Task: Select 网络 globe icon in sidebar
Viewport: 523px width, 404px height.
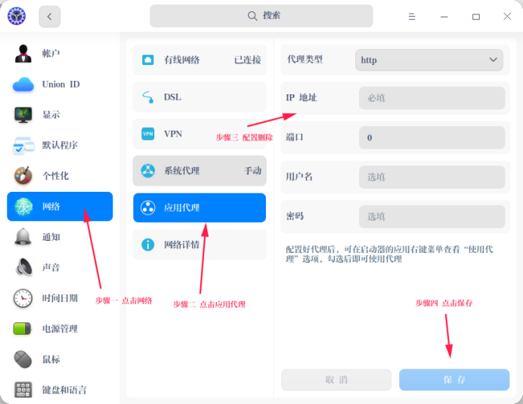Action: click(x=23, y=206)
